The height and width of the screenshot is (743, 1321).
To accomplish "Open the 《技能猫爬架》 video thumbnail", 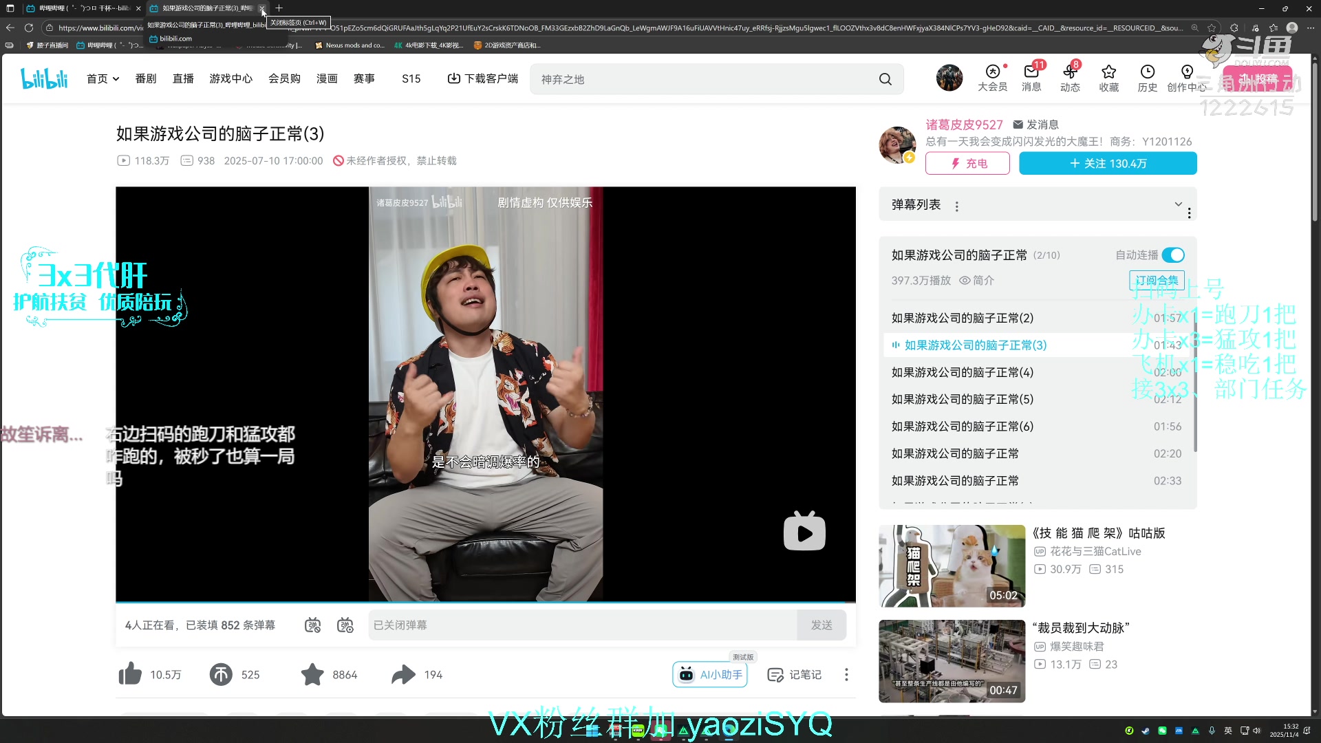I will 951,566.
